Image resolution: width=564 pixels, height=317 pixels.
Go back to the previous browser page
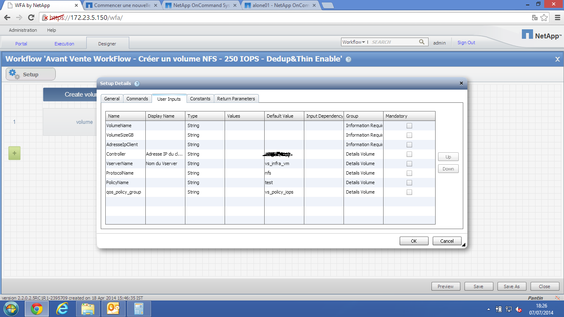(x=7, y=17)
